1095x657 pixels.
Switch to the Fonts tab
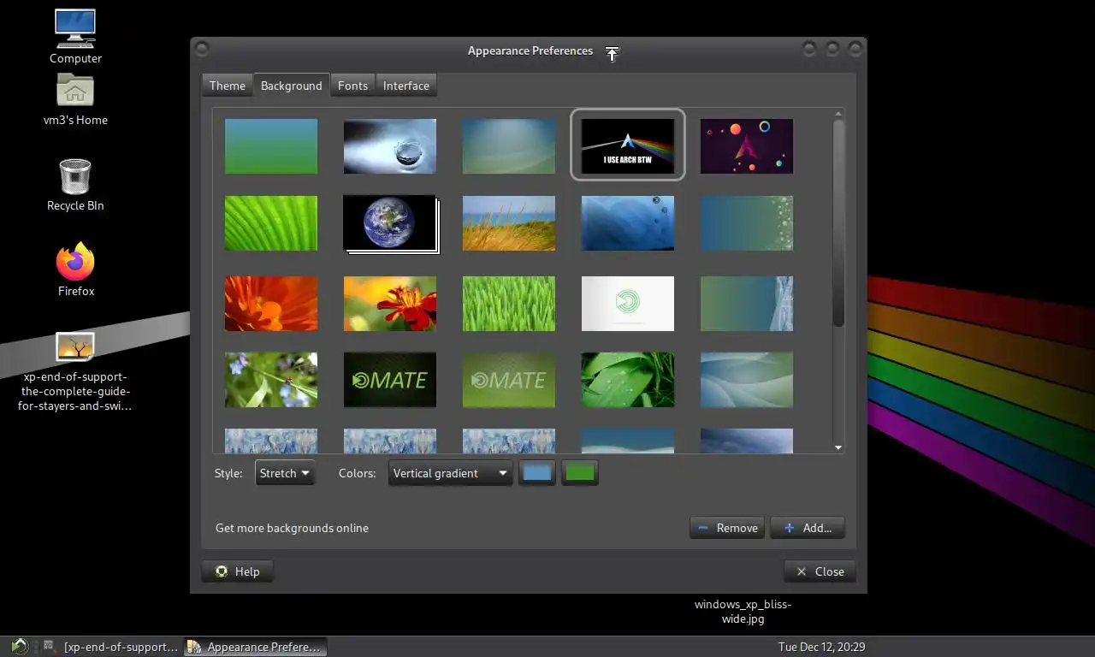coord(352,86)
